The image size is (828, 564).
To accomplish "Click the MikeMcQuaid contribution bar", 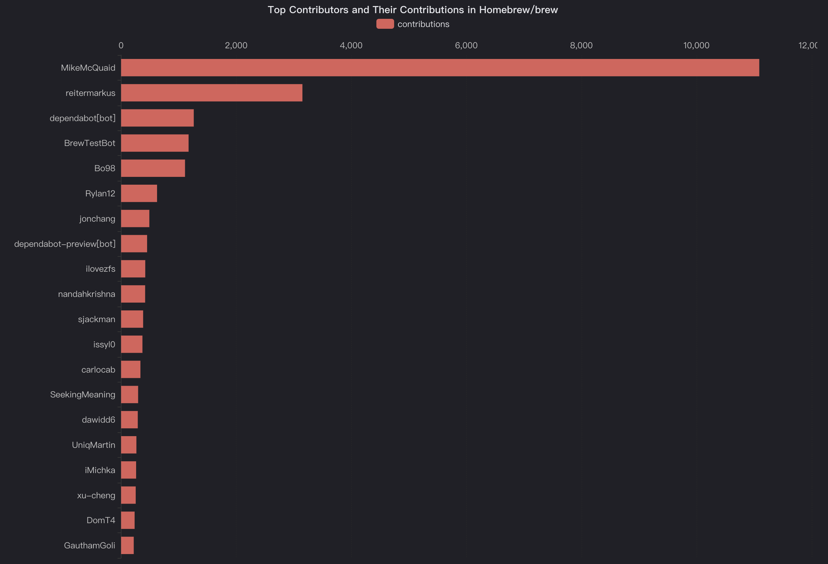I will coord(440,67).
